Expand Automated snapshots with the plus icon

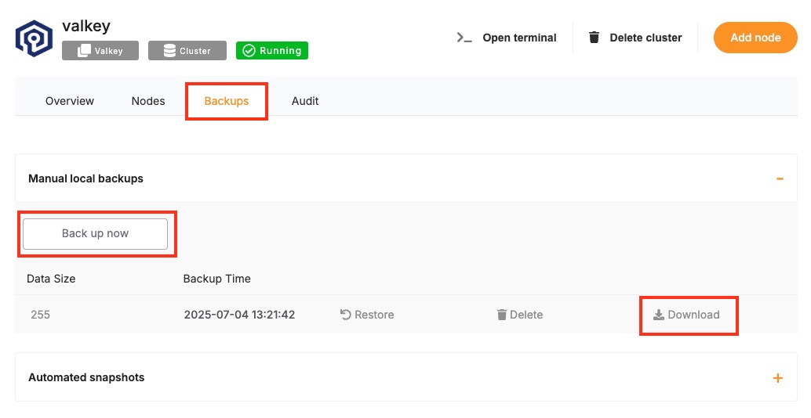click(777, 378)
